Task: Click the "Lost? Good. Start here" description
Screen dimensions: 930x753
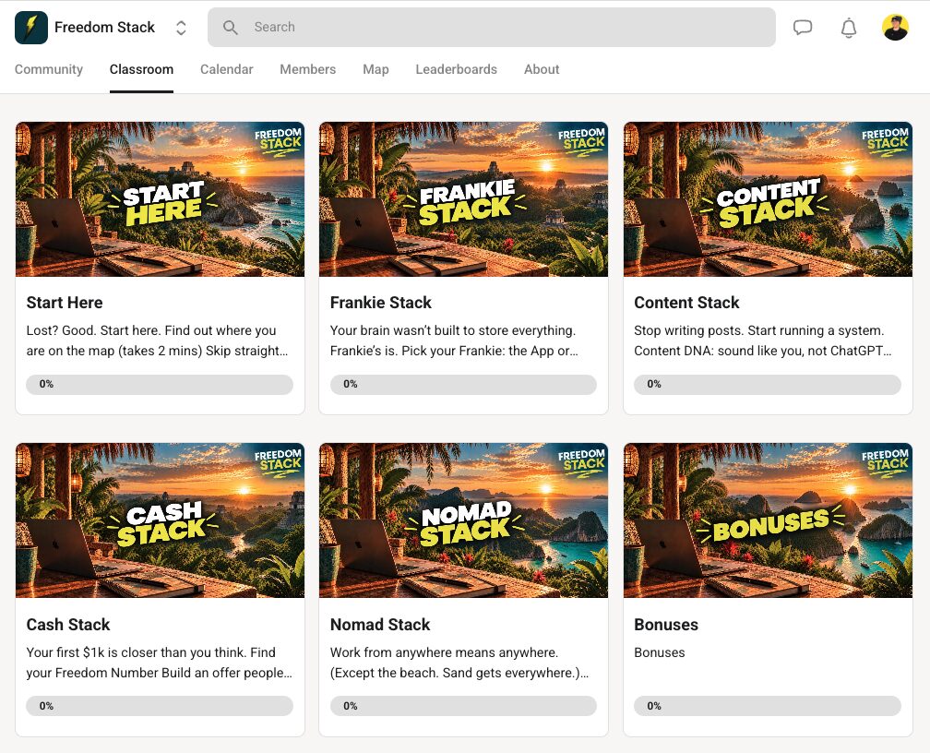Action: (157, 341)
